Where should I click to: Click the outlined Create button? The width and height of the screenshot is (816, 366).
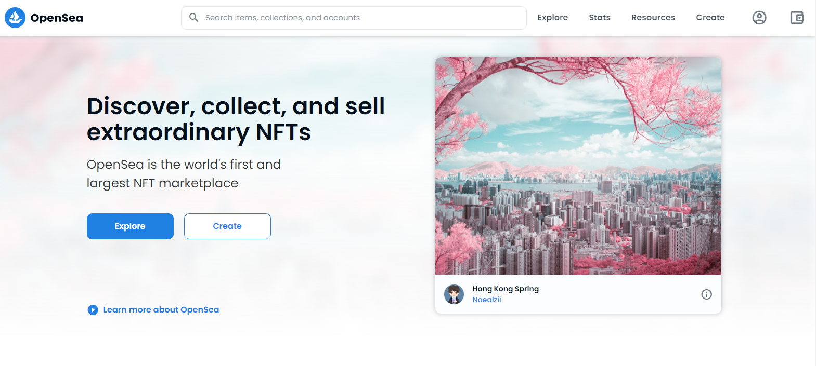click(x=227, y=226)
